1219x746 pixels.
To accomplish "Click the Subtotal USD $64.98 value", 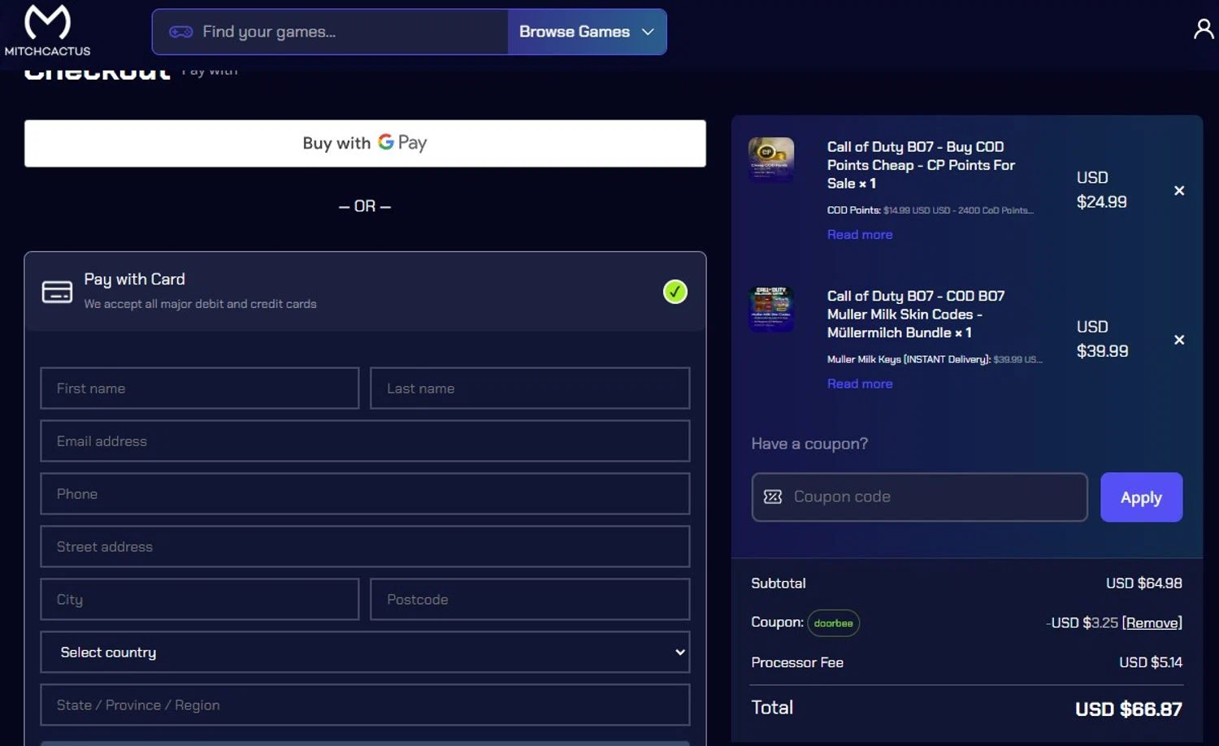I will click(1143, 583).
